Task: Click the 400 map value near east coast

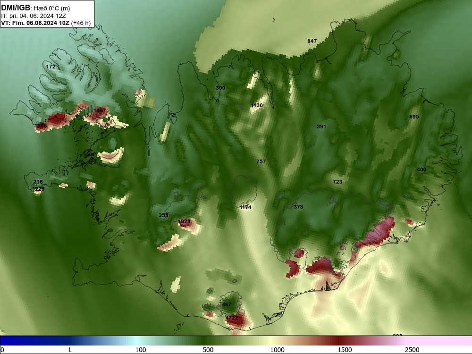Action: [421, 170]
